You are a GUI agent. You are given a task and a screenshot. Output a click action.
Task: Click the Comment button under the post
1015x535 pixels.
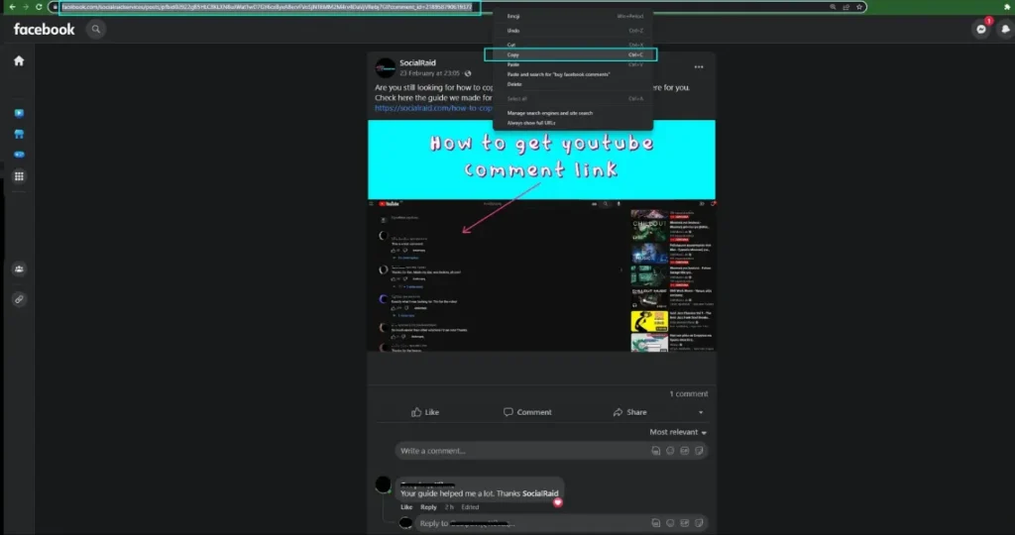(x=527, y=412)
